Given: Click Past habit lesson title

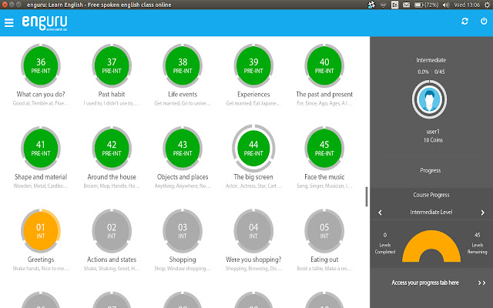Looking at the screenshot, I should tap(112, 94).
